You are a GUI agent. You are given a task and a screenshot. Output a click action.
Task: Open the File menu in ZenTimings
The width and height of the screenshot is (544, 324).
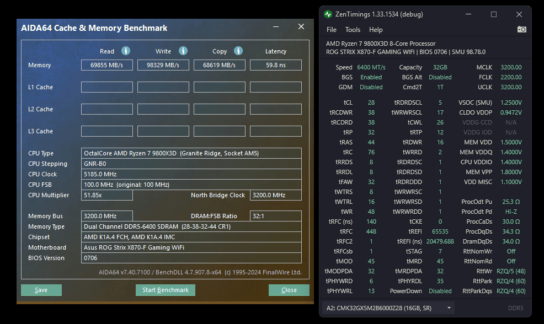click(x=332, y=30)
